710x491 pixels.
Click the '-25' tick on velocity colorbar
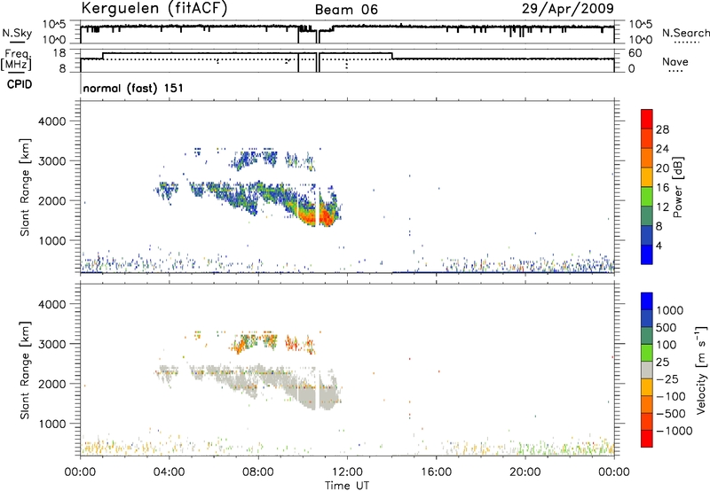point(667,378)
